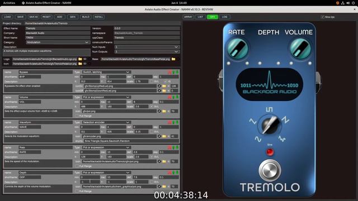This screenshot has width=358, height=201.
Task: Open the Activities overview
Action: point(9,3)
